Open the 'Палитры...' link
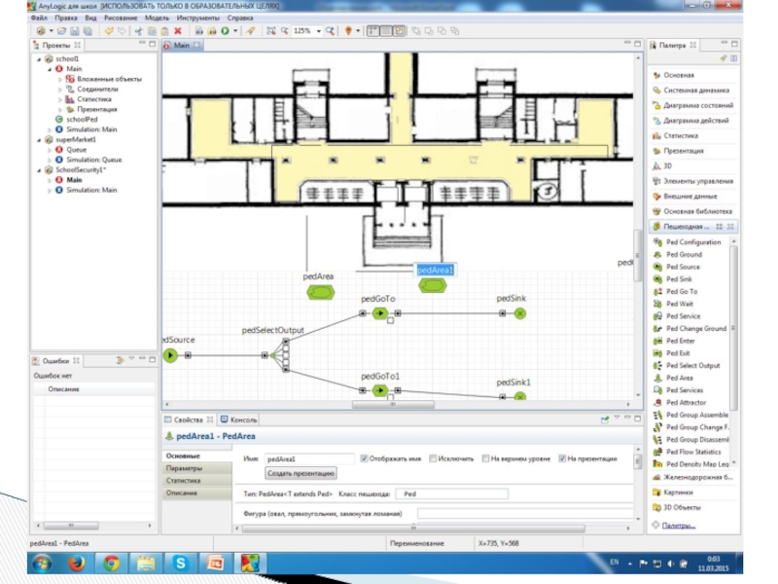 click(678, 526)
